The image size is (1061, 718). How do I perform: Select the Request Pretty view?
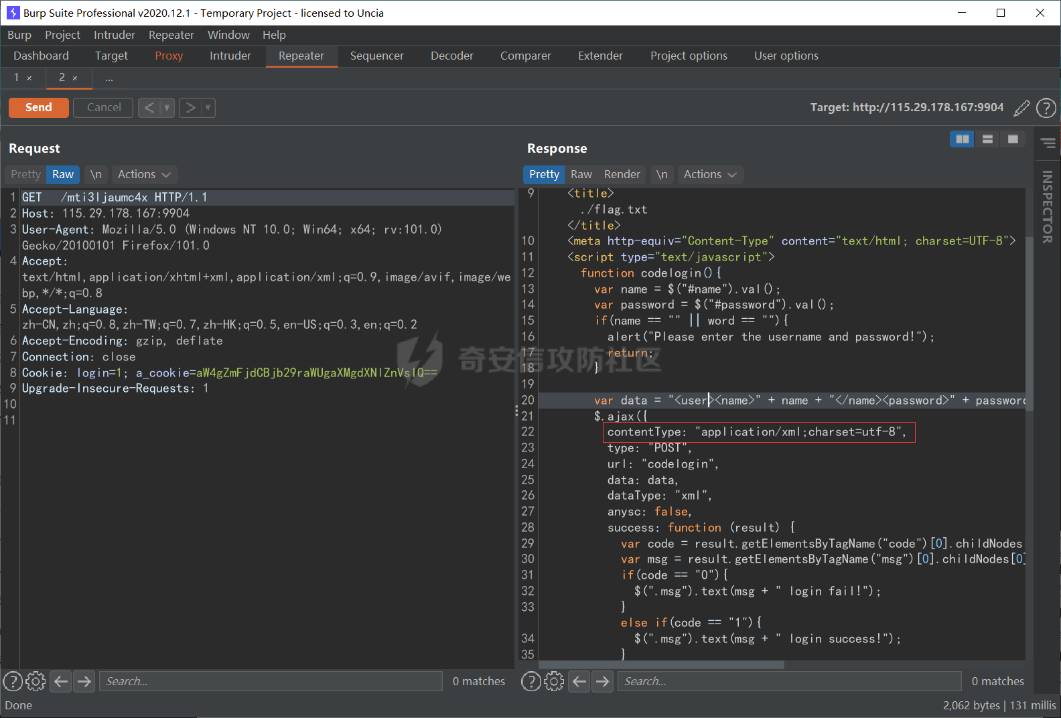25,174
